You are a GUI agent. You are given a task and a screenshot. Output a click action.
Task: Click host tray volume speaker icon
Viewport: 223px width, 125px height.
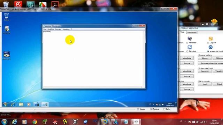[205, 122]
